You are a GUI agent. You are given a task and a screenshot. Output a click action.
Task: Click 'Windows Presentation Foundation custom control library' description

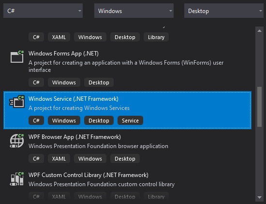click(102, 184)
